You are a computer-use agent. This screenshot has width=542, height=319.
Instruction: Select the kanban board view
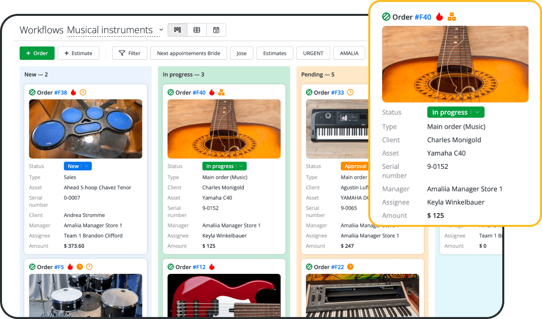[x=177, y=30]
